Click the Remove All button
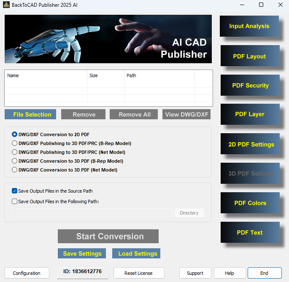 click(134, 114)
